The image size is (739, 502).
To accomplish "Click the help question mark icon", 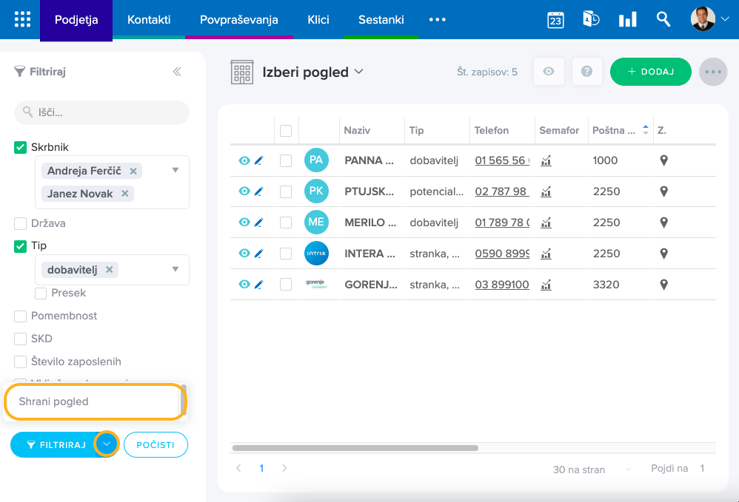I will (x=586, y=72).
